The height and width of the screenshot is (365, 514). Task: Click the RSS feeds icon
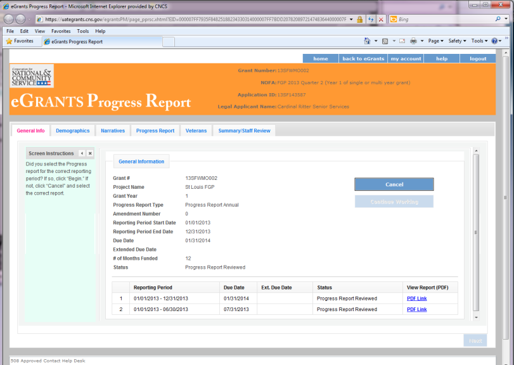385,41
